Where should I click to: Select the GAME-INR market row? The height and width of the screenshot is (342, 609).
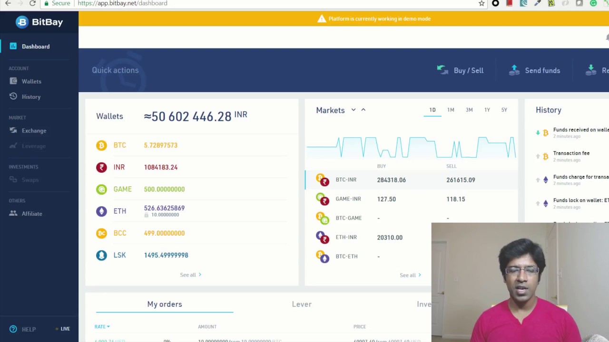click(411, 199)
